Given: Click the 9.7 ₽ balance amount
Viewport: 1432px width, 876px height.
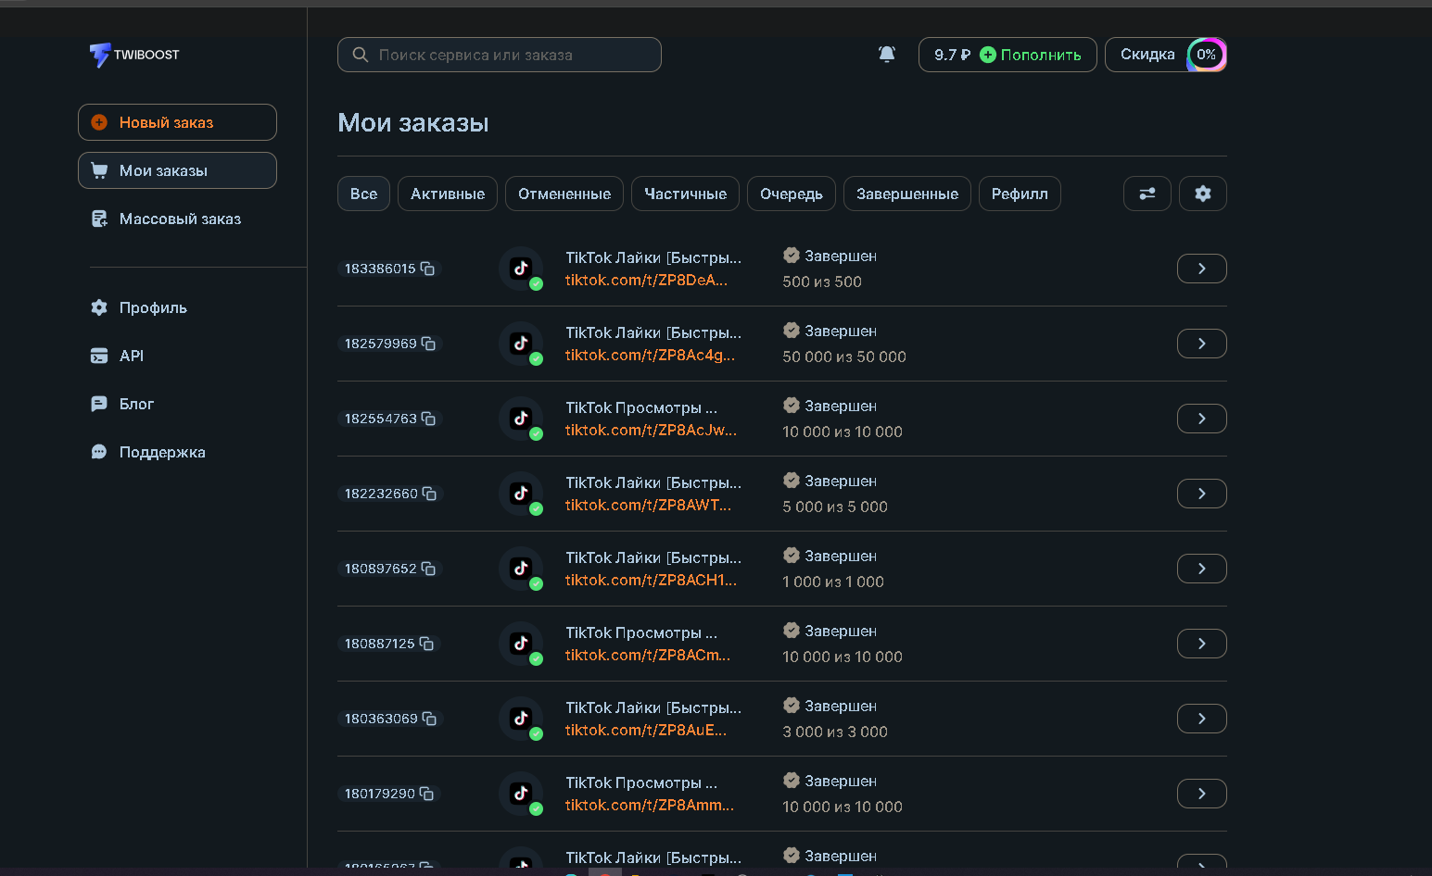Looking at the screenshot, I should click(952, 55).
